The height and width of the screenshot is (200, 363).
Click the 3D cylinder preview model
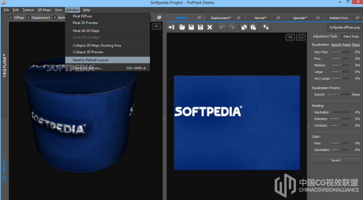pos(80,116)
